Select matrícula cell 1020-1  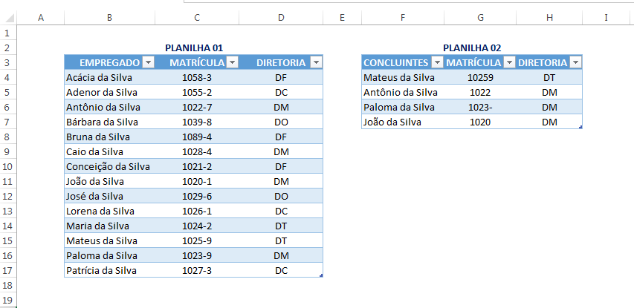[197, 181]
